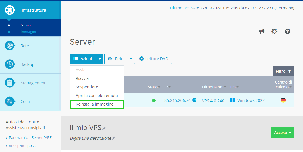
Task: Sort by 'Centro di calcolo' column
Action: coord(283,84)
